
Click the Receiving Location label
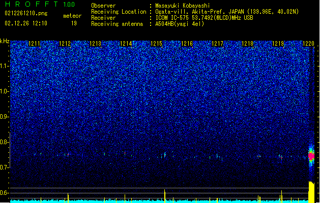click(x=119, y=12)
